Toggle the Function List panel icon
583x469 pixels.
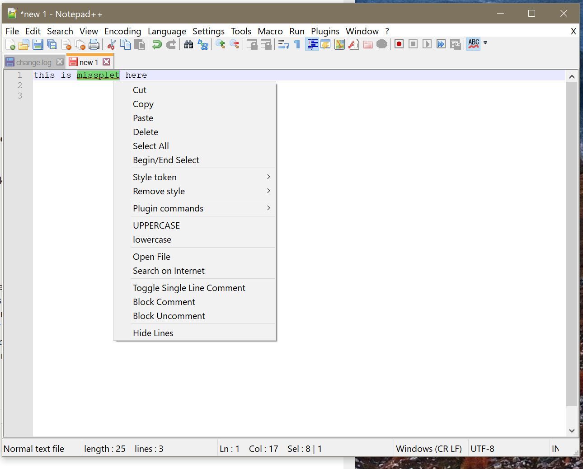(353, 44)
